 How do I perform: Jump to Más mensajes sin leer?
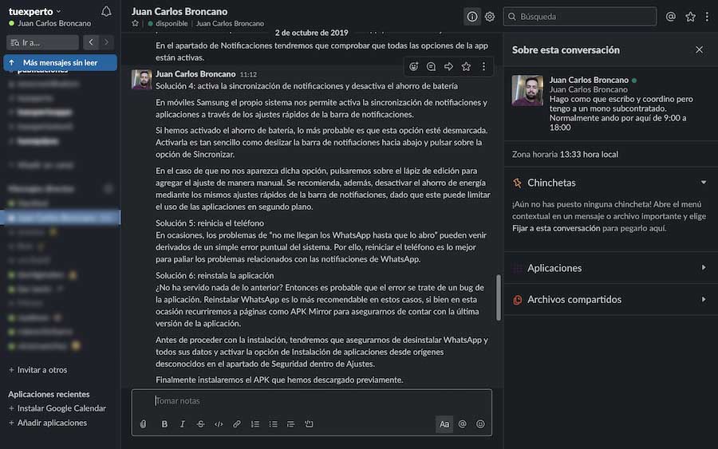coord(61,62)
